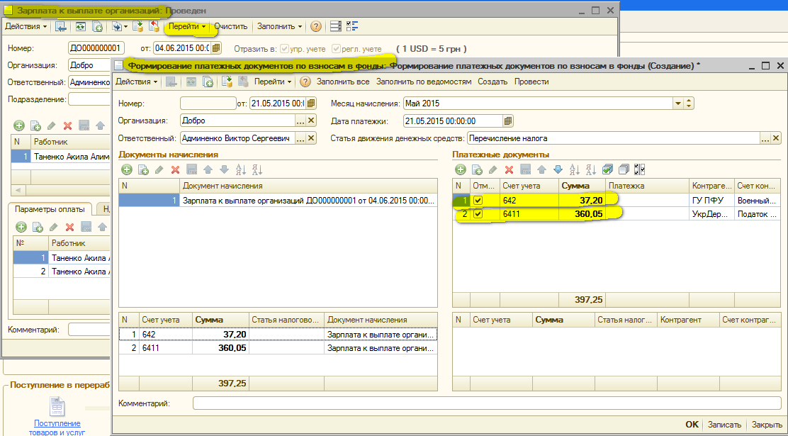Switch to Параметры оплаты tab

(x=50, y=209)
